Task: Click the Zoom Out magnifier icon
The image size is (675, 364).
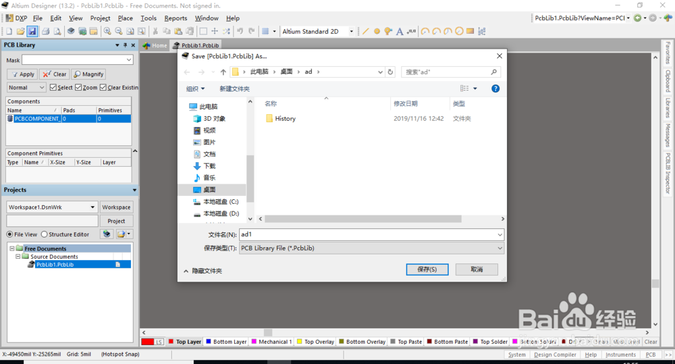Action: coord(118,32)
